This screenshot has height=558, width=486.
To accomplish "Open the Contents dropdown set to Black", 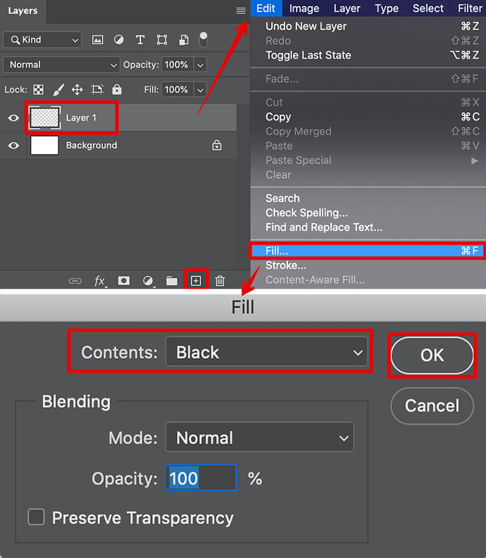I will (267, 352).
